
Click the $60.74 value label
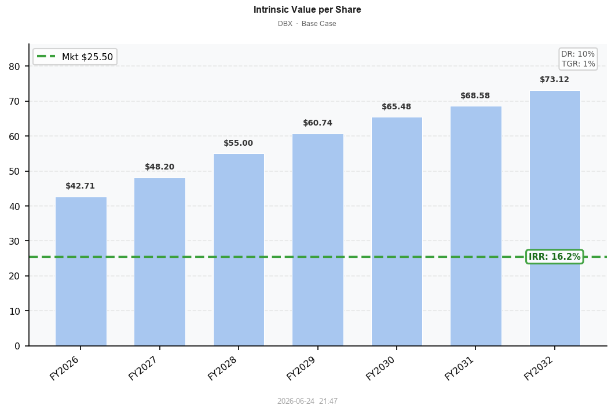pyautogui.click(x=317, y=123)
